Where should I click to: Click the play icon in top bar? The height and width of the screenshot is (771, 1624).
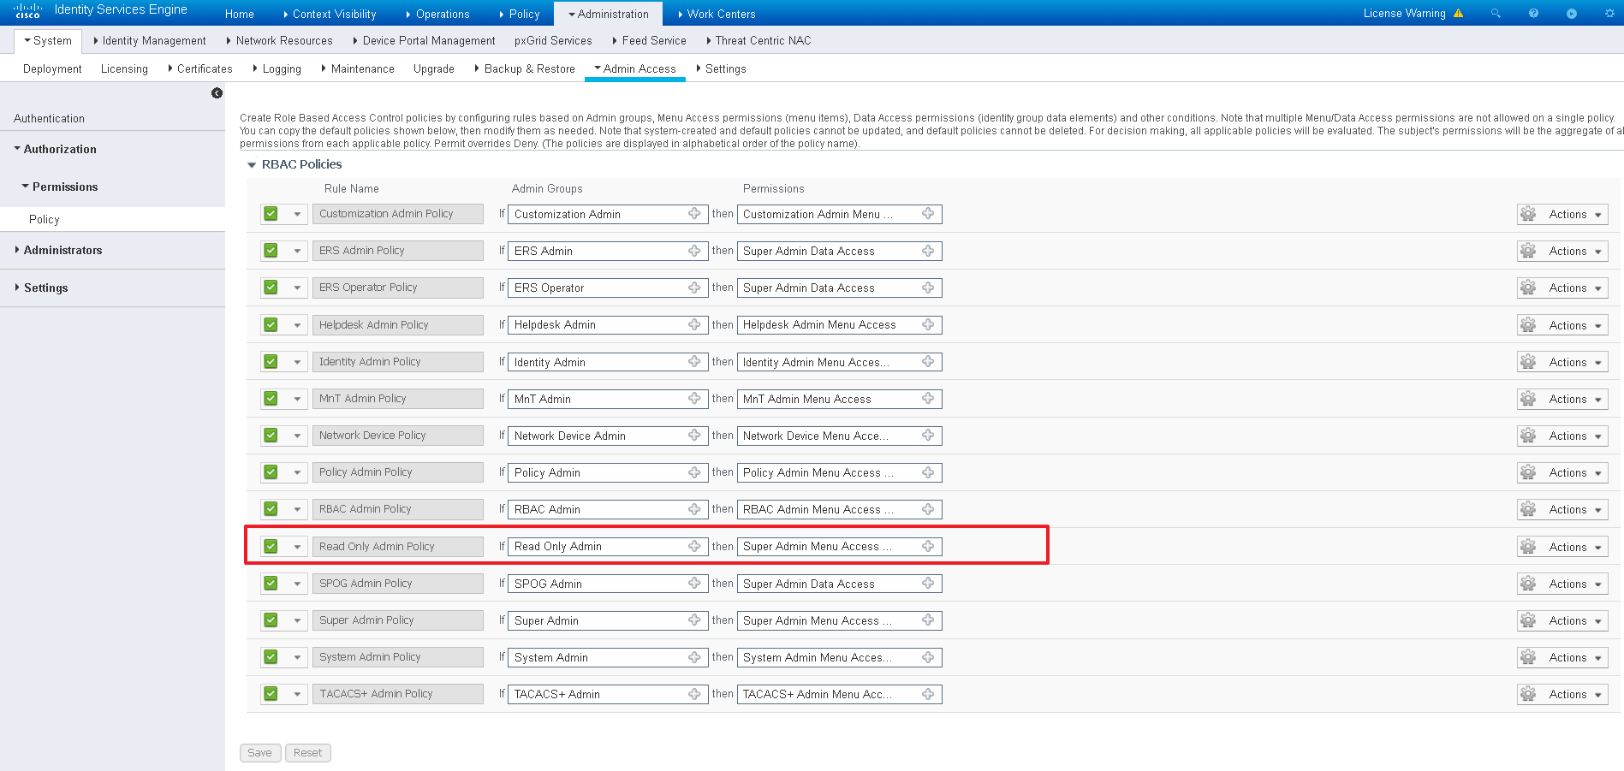tap(1572, 14)
